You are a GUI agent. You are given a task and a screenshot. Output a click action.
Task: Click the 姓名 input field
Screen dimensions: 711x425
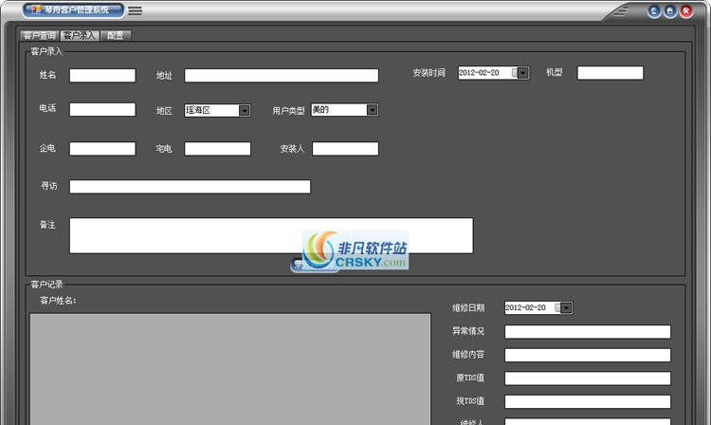point(102,75)
